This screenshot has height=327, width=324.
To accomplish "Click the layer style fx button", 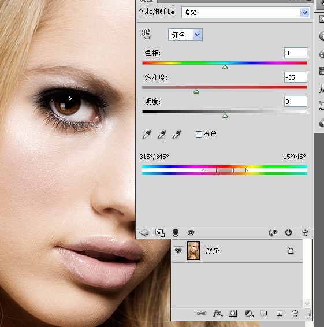I will tap(218, 313).
